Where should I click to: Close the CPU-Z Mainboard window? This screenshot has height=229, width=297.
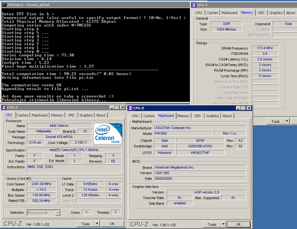point(249,108)
